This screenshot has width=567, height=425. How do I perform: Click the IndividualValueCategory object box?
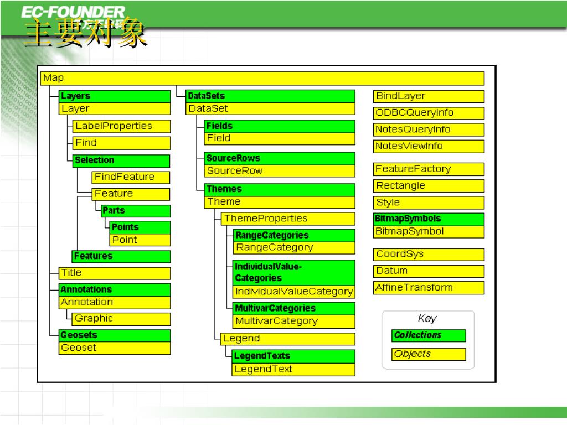click(293, 292)
